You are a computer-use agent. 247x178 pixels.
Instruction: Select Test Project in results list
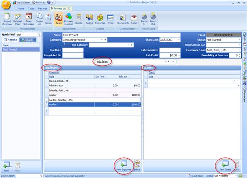21,50
